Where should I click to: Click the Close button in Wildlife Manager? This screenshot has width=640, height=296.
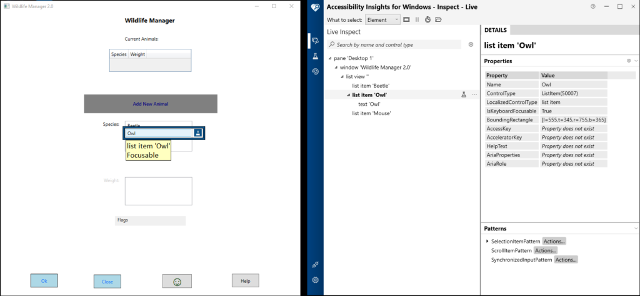107,281
